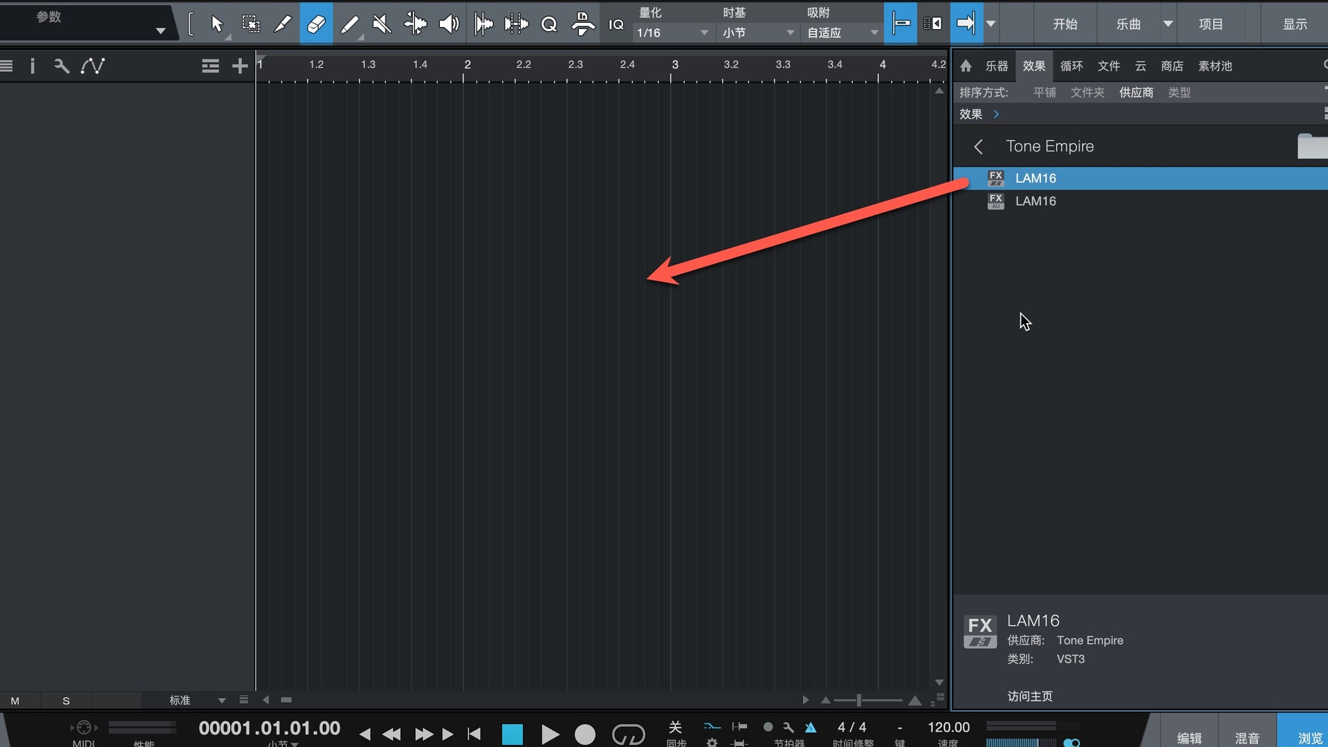Click 访问主页 link
Image resolution: width=1328 pixels, height=747 pixels.
1029,696
